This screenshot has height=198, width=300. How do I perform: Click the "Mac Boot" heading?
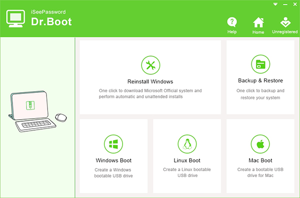(x=260, y=161)
